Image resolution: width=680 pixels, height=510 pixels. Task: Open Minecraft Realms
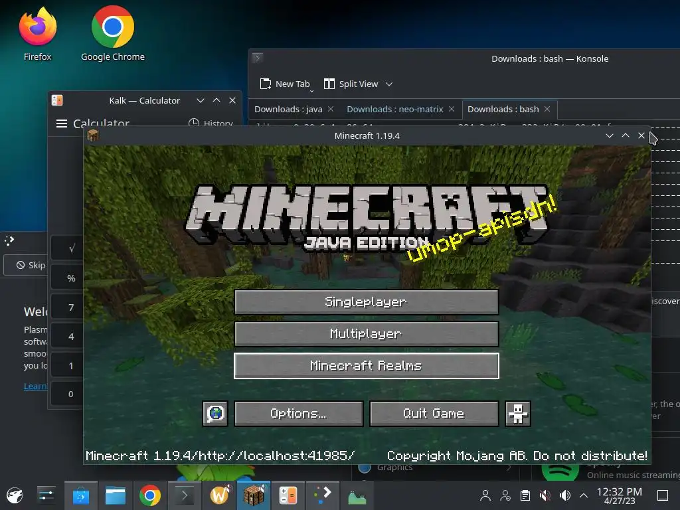click(x=367, y=366)
